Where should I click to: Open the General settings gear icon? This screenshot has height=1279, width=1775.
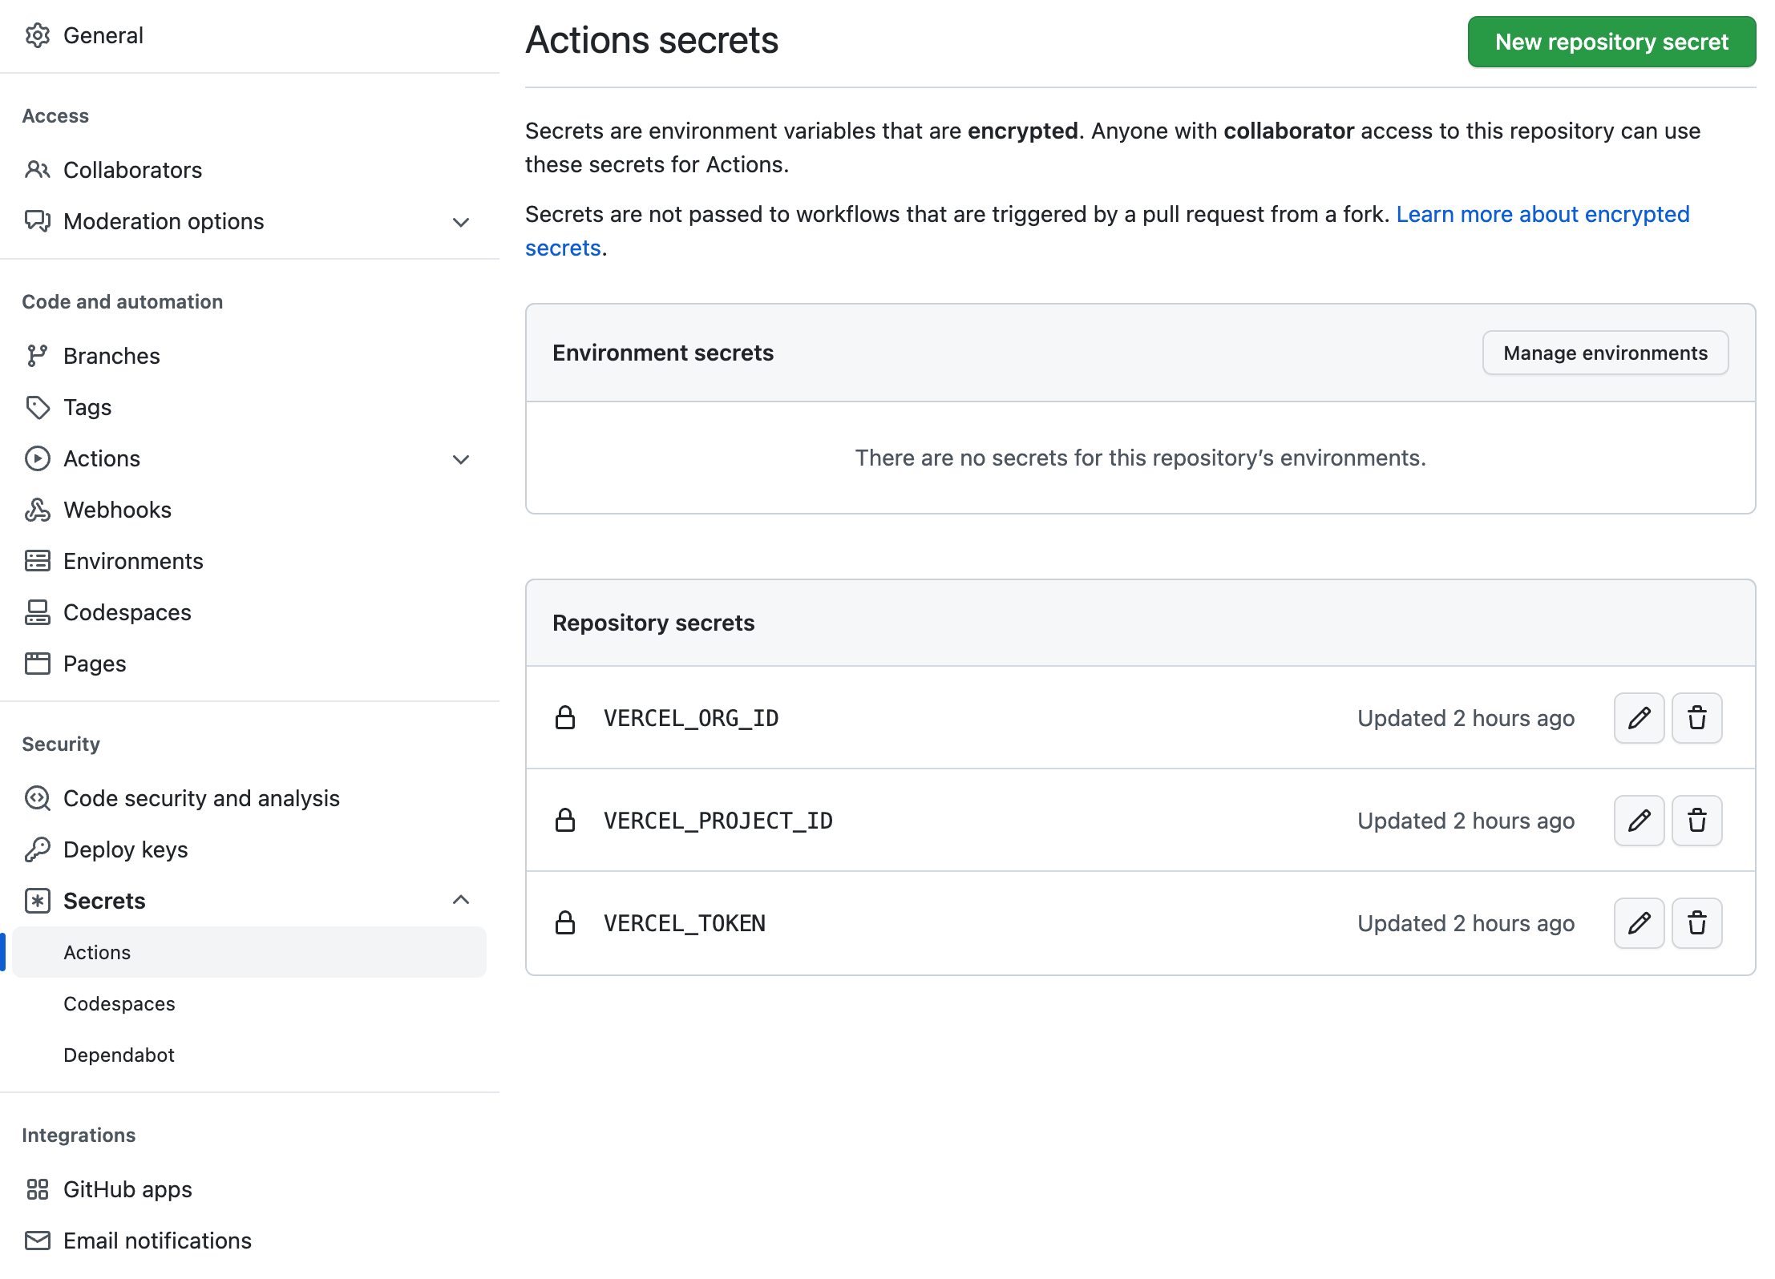[38, 35]
